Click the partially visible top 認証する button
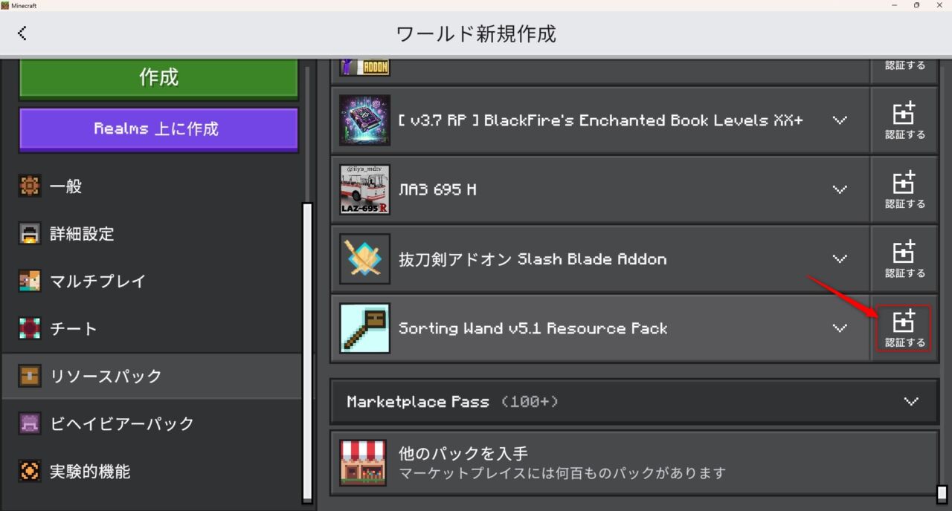The width and height of the screenshot is (952, 511). 905,68
